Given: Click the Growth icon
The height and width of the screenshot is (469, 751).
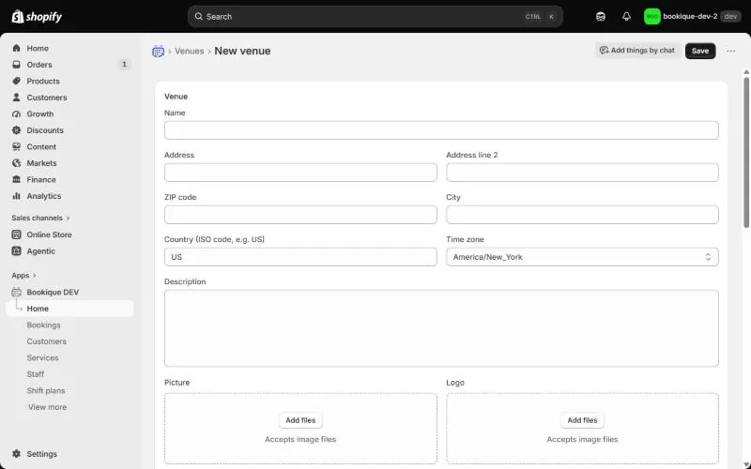Looking at the screenshot, I should pos(16,113).
